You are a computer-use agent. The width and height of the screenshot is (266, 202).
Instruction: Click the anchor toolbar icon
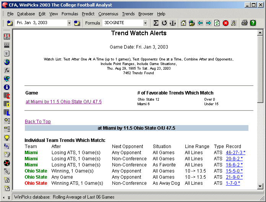(172, 23)
